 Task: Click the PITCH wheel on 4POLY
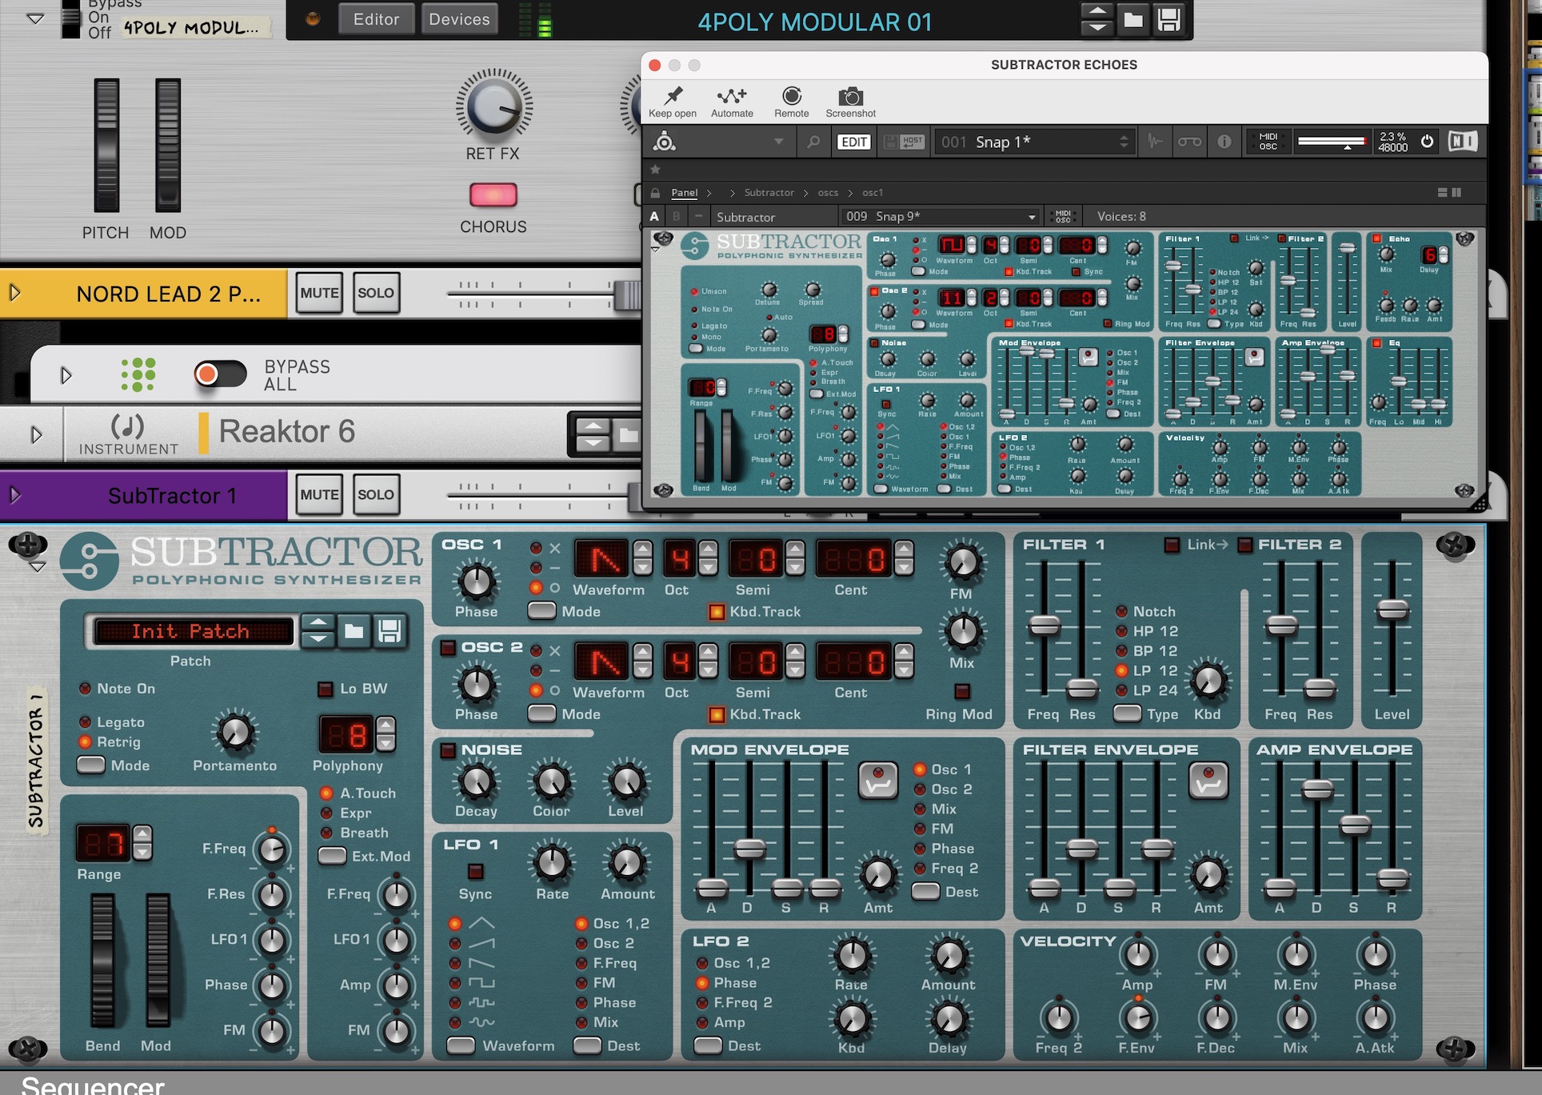(106, 145)
